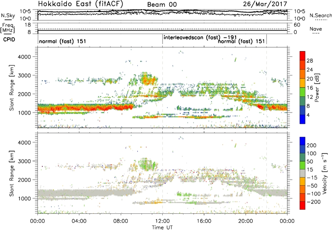Viewport: 332px width, 230px height.
Task: Click the noise level trace in top strip
Action: (x=162, y=11)
